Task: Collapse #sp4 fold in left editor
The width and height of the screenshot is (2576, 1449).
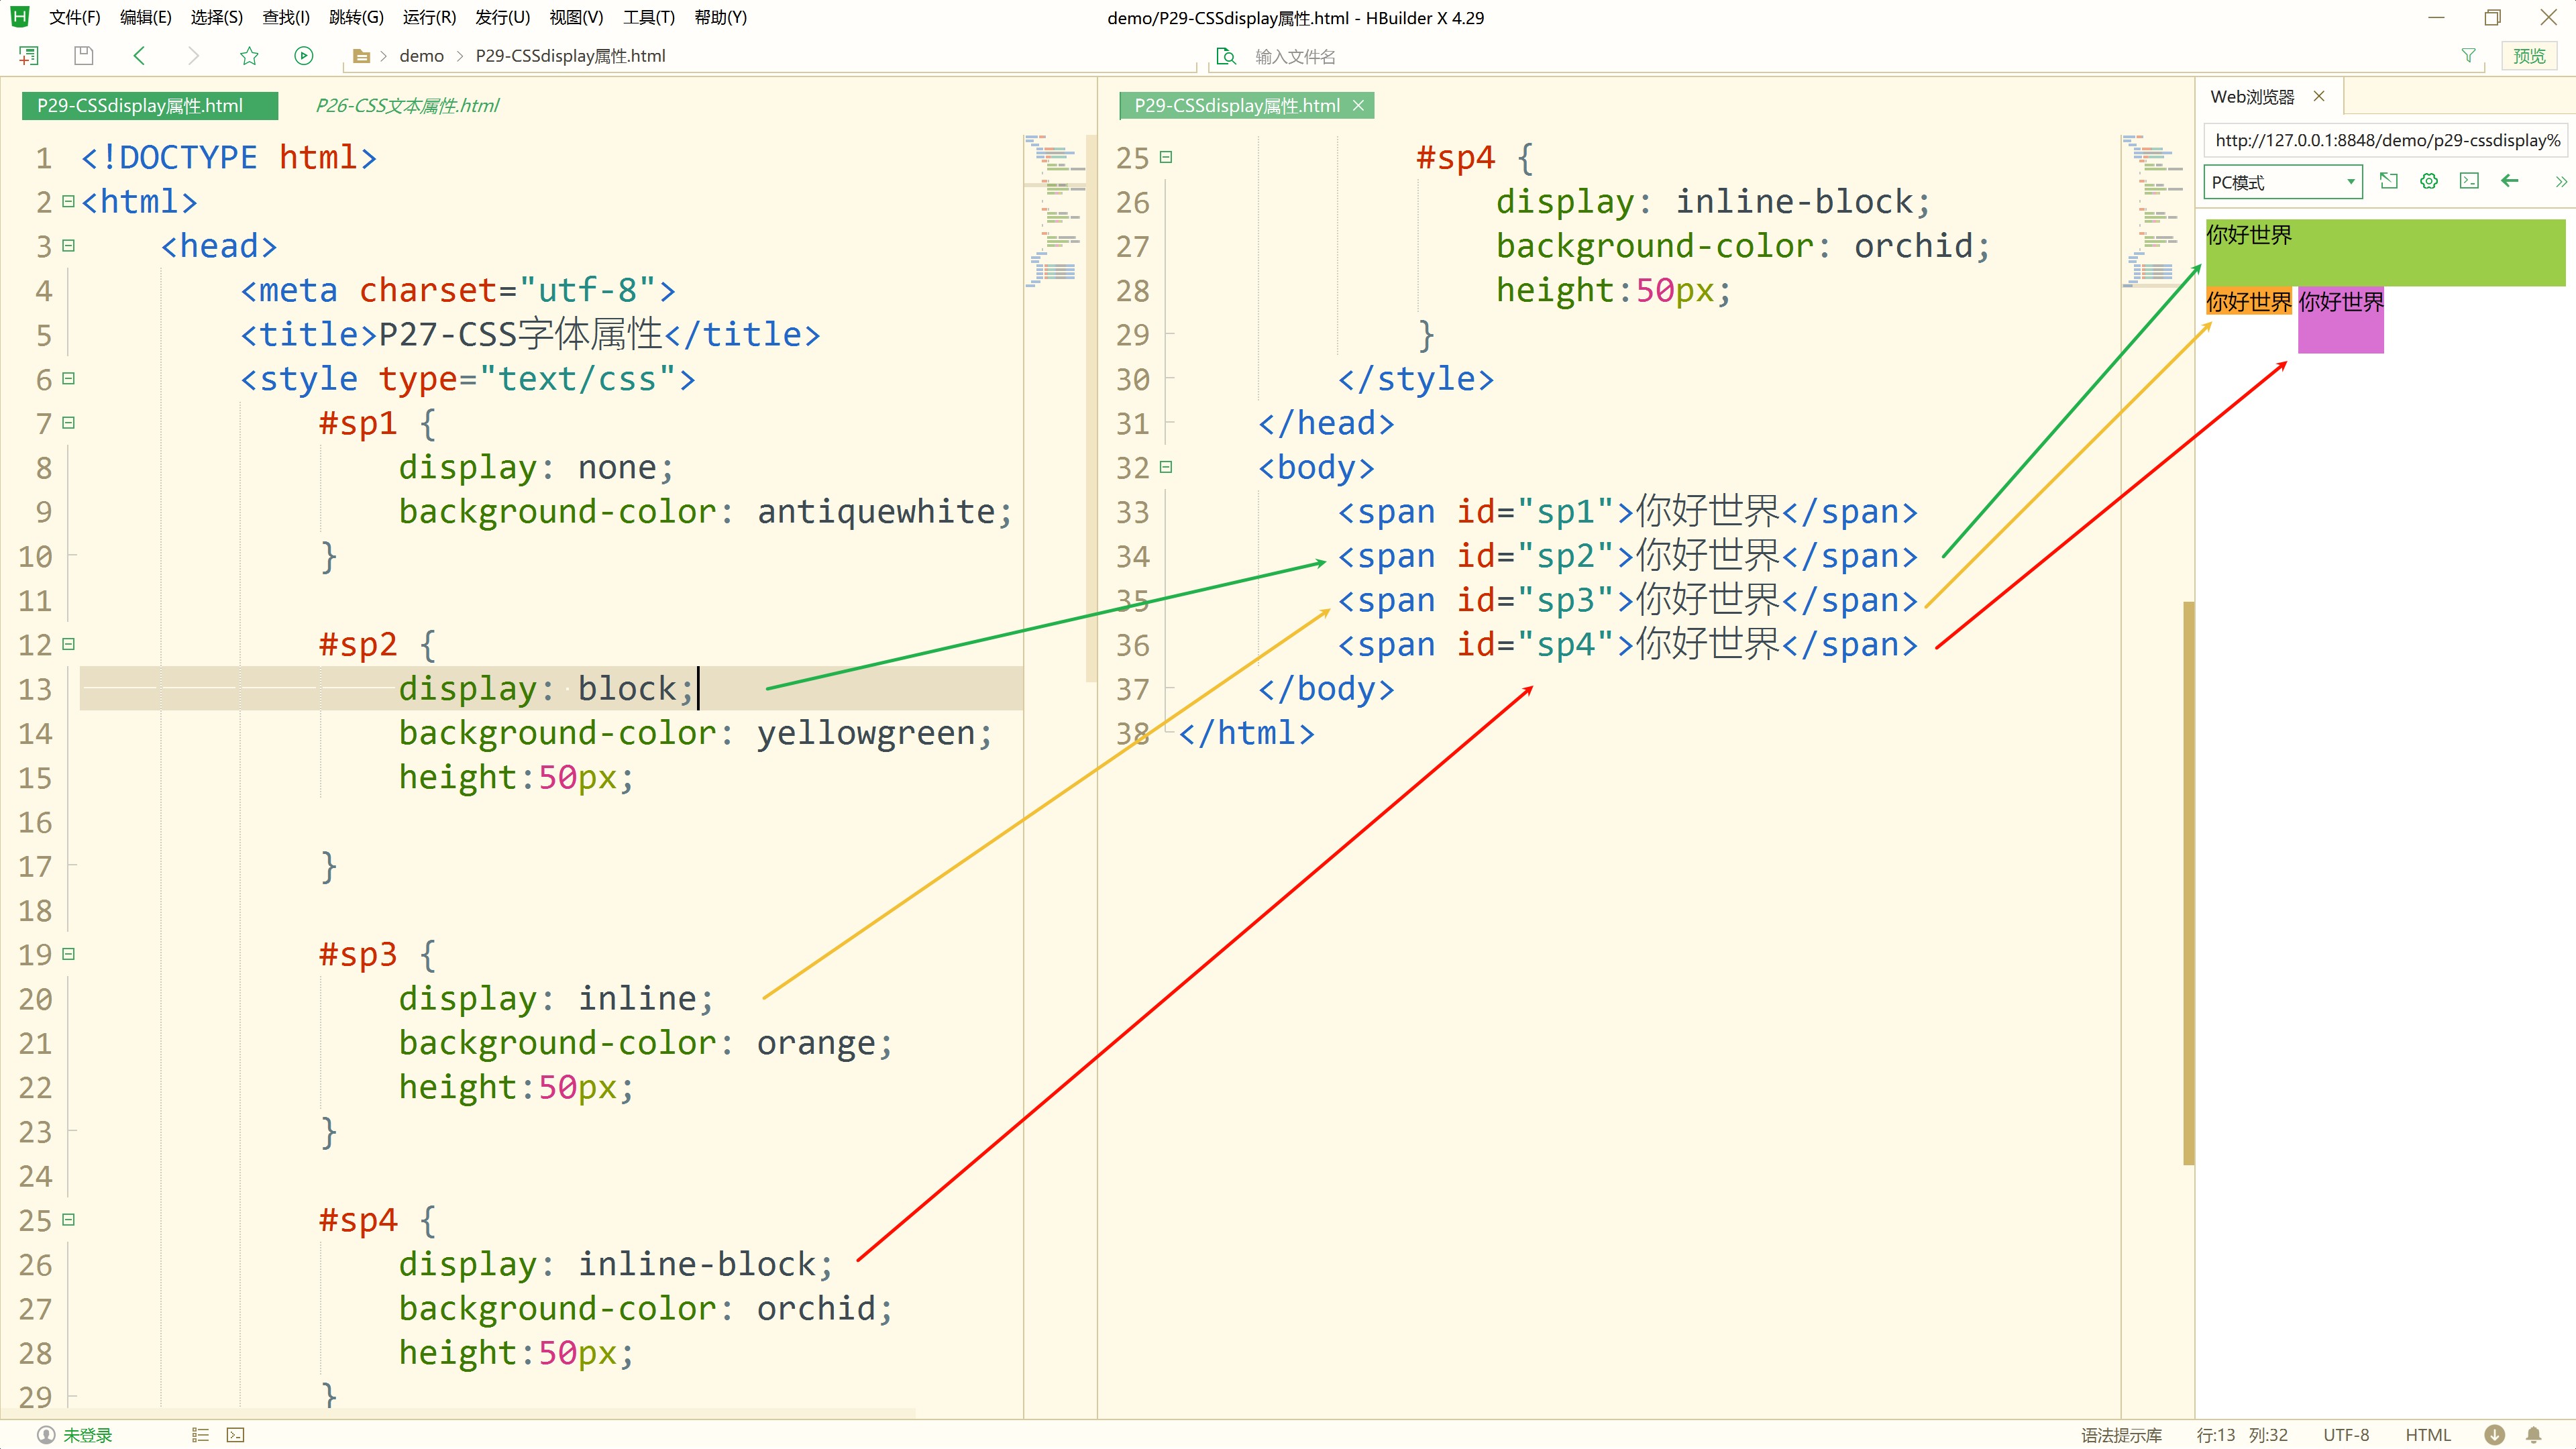Action: click(68, 1219)
